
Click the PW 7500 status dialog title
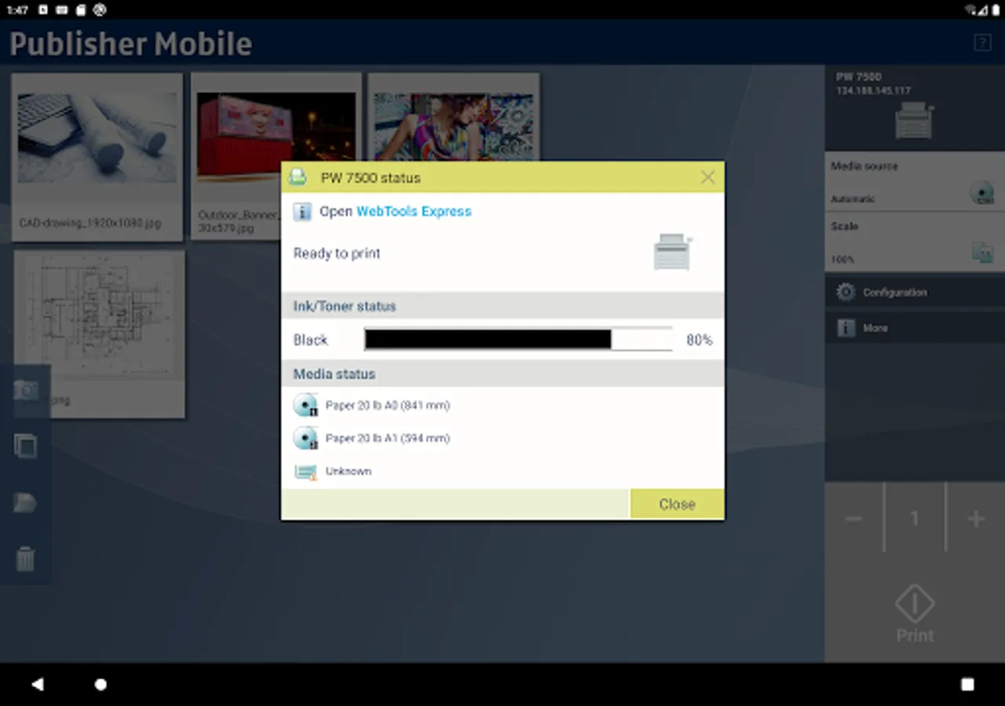(371, 178)
